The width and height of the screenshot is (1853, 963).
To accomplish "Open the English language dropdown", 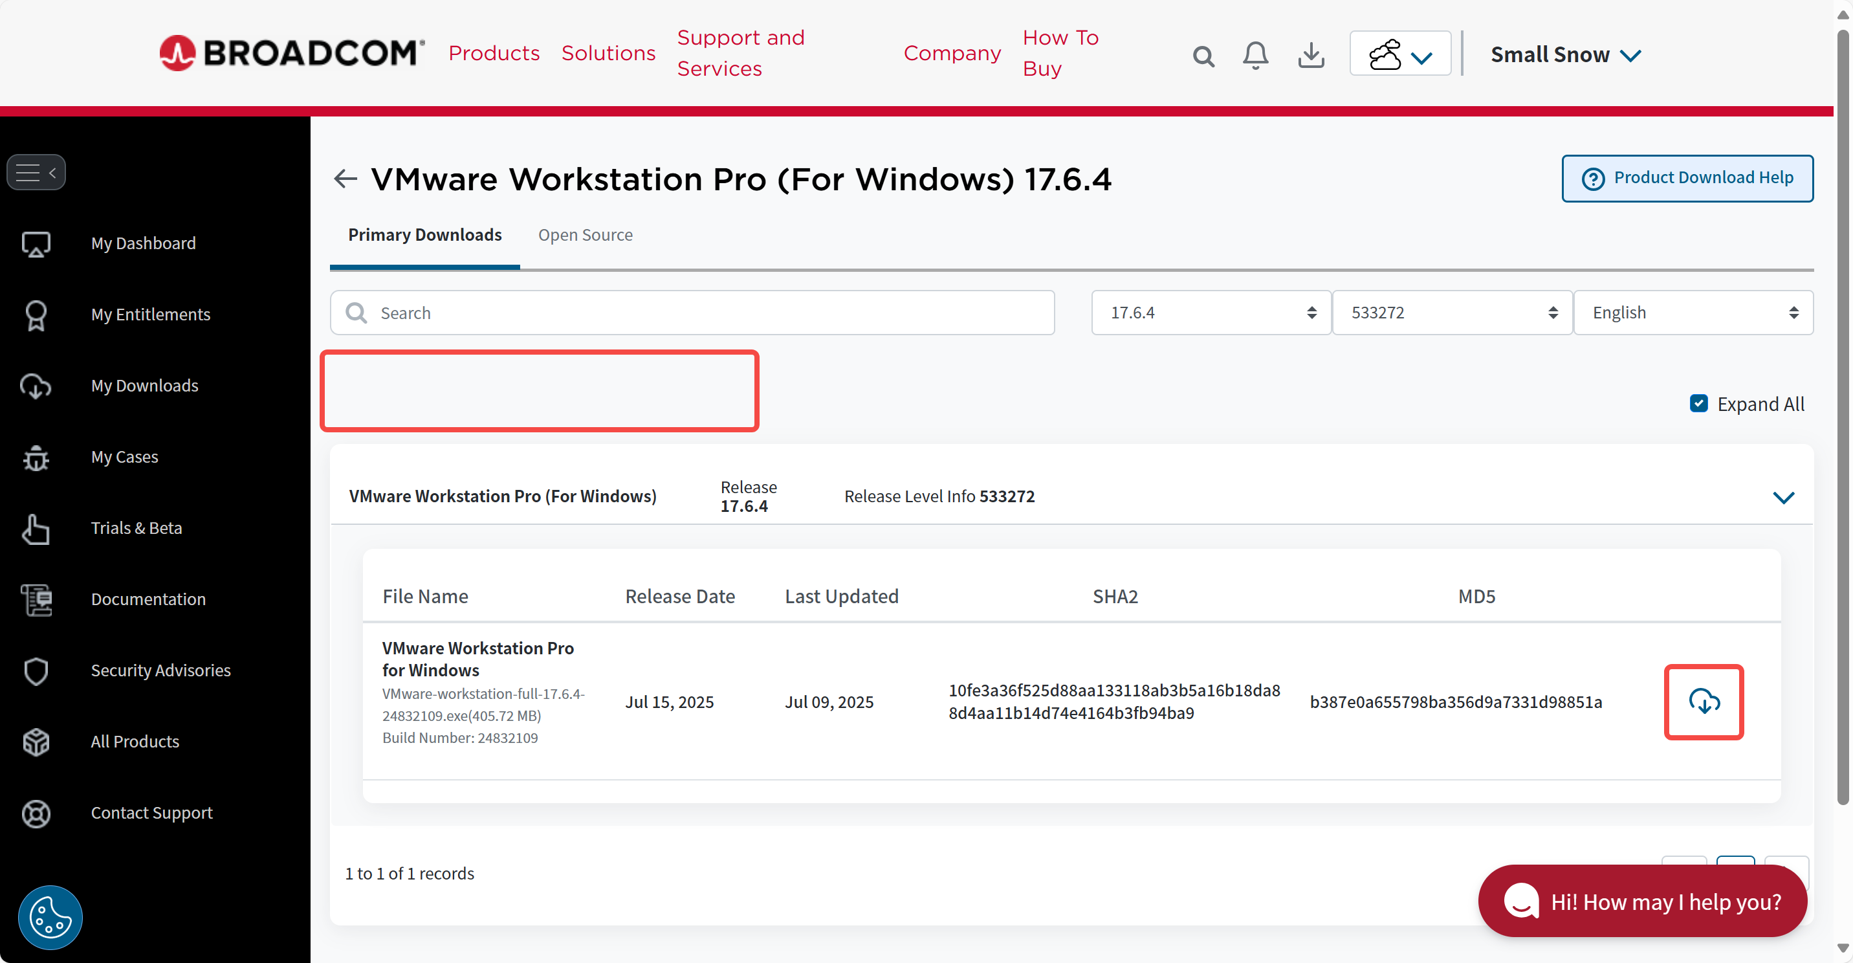I will (1693, 313).
